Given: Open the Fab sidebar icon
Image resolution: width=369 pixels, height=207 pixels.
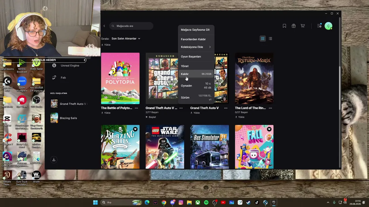Looking at the screenshot, I should tap(54, 78).
